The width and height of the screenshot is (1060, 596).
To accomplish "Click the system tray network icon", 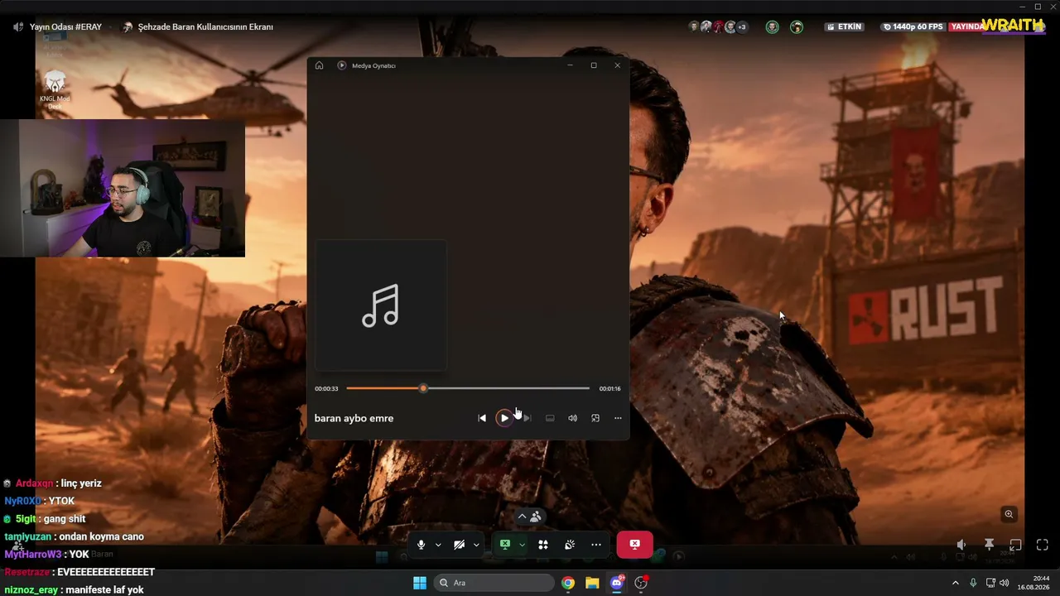I will click(x=990, y=583).
